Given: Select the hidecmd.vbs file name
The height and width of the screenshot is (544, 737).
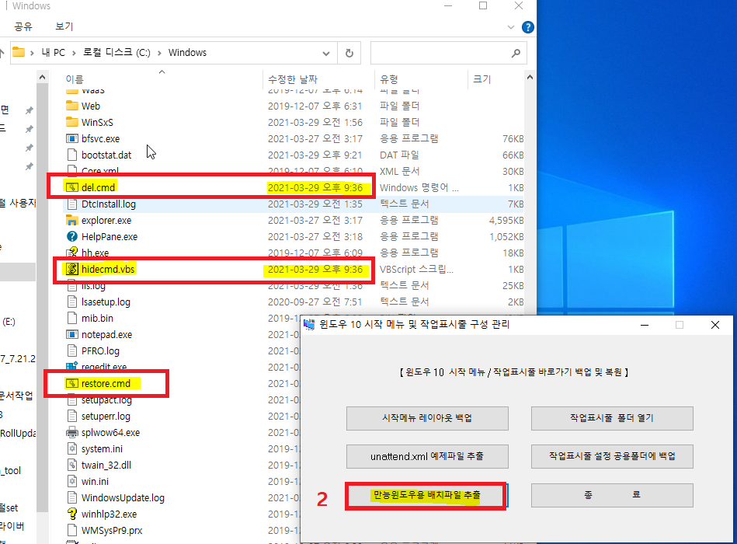Looking at the screenshot, I should [108, 269].
